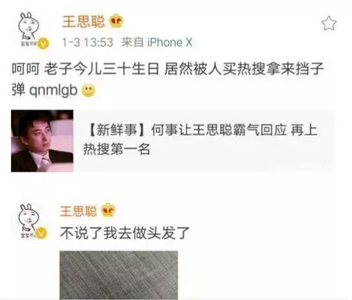Tap the smiley emoji after qnmlgb

88,90
